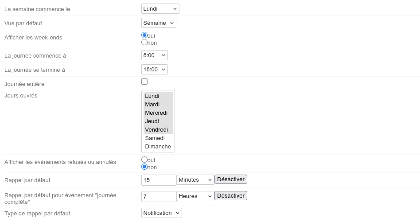The height and width of the screenshot is (222, 420).
Task: Select Dimanche in Jours ouvrés list
Action: [x=158, y=147]
